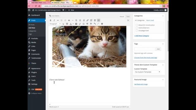Align text center
This screenshot has height=110, width=196.
(80, 20)
